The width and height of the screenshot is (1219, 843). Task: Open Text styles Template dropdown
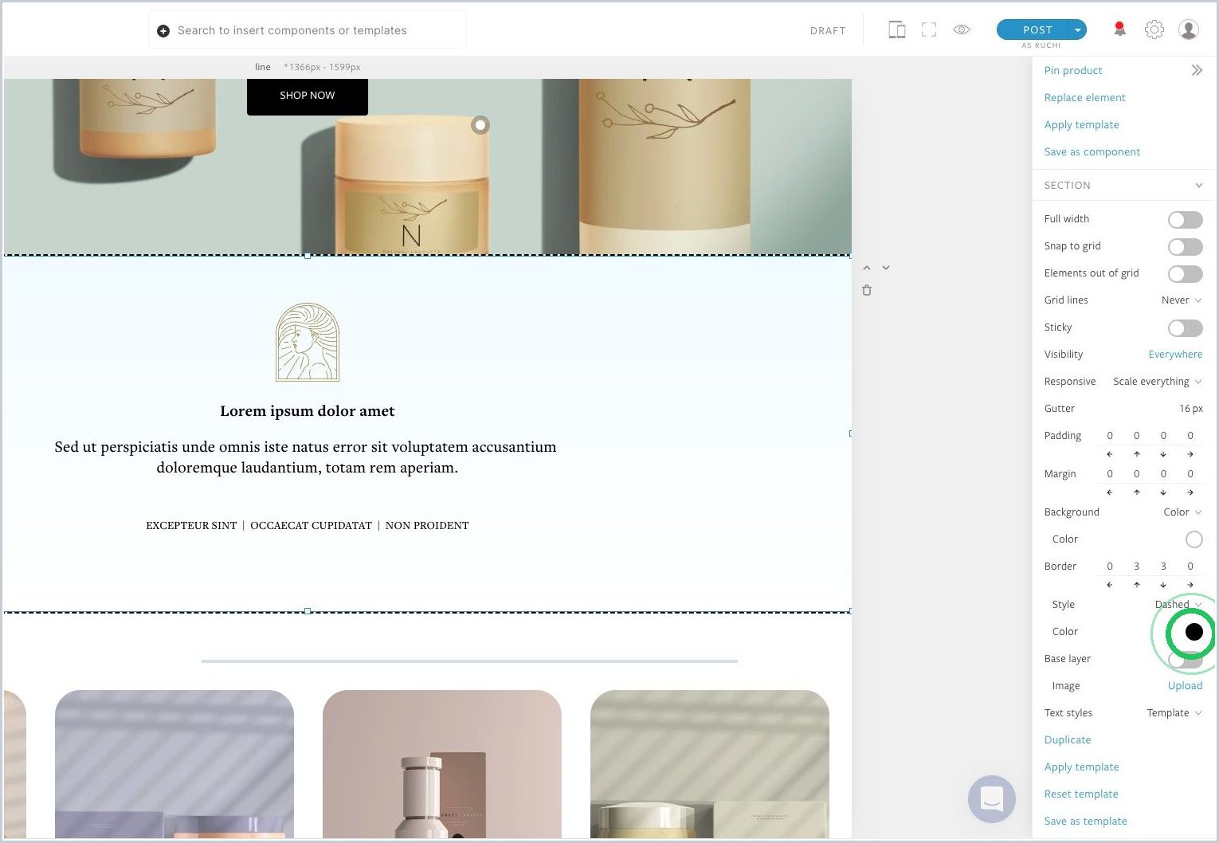(1174, 713)
